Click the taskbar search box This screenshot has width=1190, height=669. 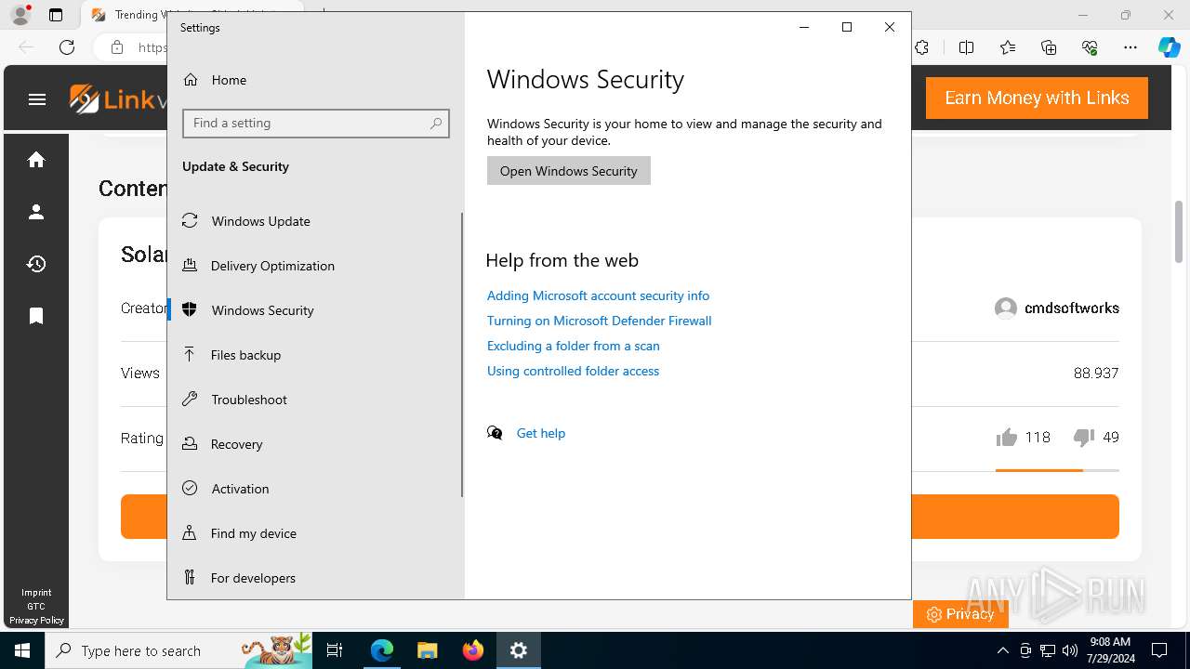pyautogui.click(x=179, y=650)
